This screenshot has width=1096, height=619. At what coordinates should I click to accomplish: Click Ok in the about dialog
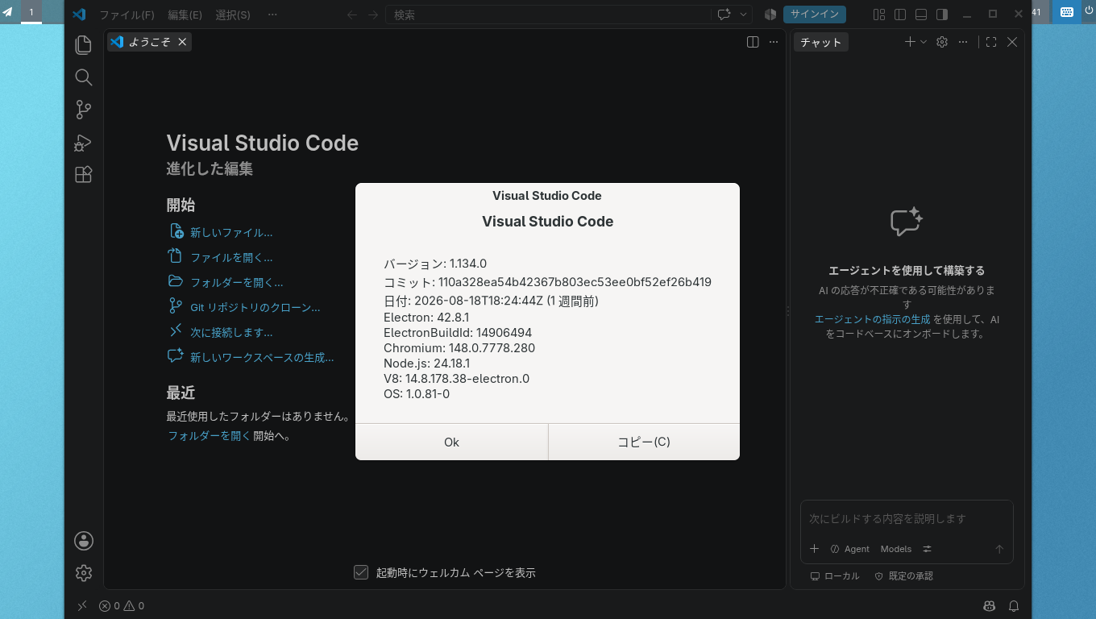coord(451,442)
